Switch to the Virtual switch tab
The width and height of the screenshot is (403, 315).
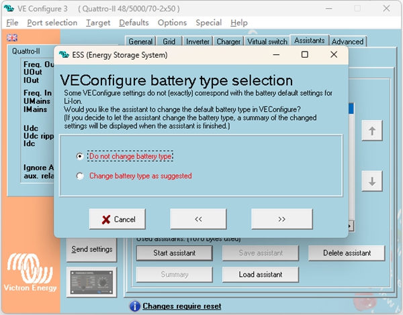267,42
